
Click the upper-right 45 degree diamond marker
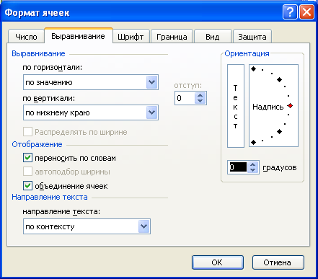[x=279, y=79]
